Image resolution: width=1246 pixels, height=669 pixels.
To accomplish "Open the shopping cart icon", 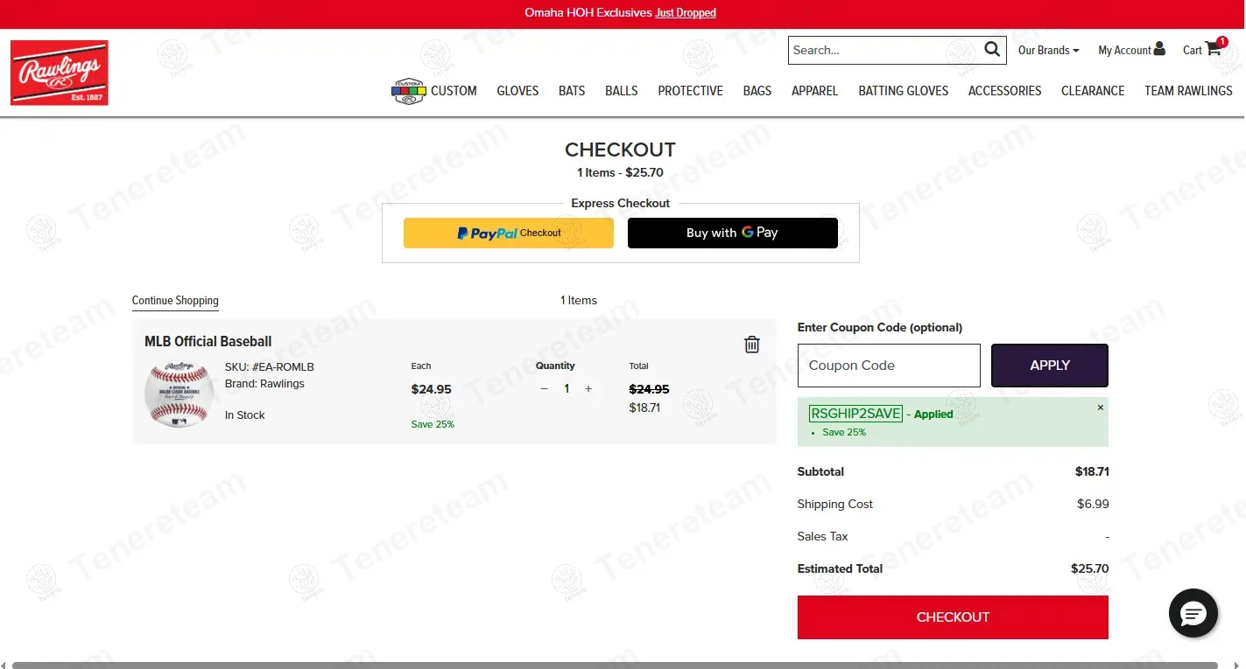I will tap(1213, 49).
